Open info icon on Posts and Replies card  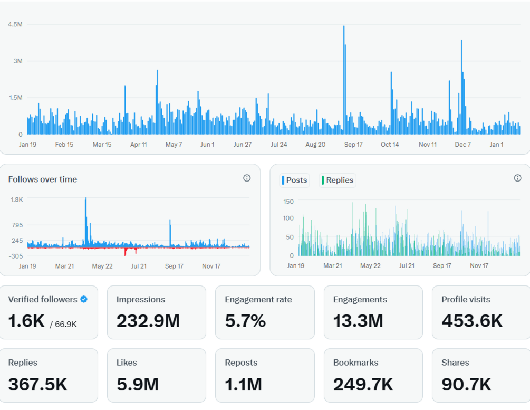517,178
